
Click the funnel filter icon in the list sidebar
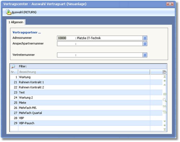coord(165,112)
